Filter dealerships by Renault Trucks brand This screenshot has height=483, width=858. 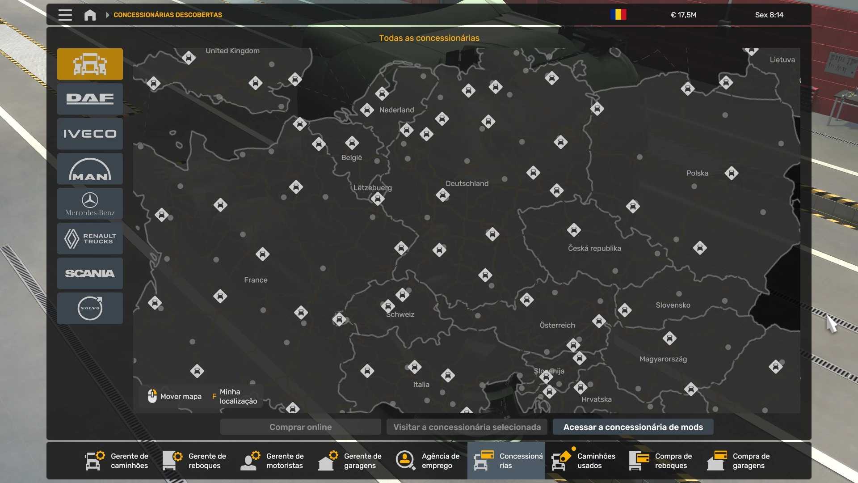[x=90, y=238]
